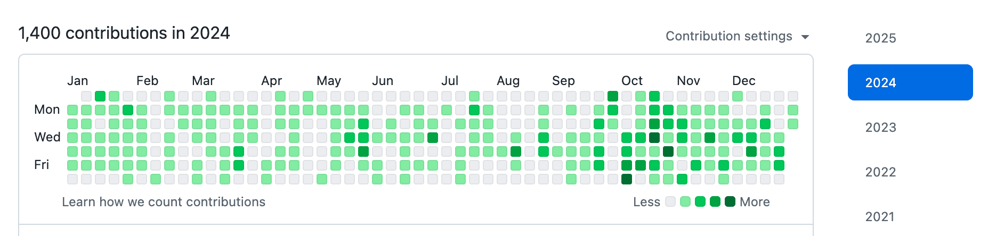Switch to the 2025 contributions year
The height and width of the screenshot is (236, 988).
coord(880,38)
